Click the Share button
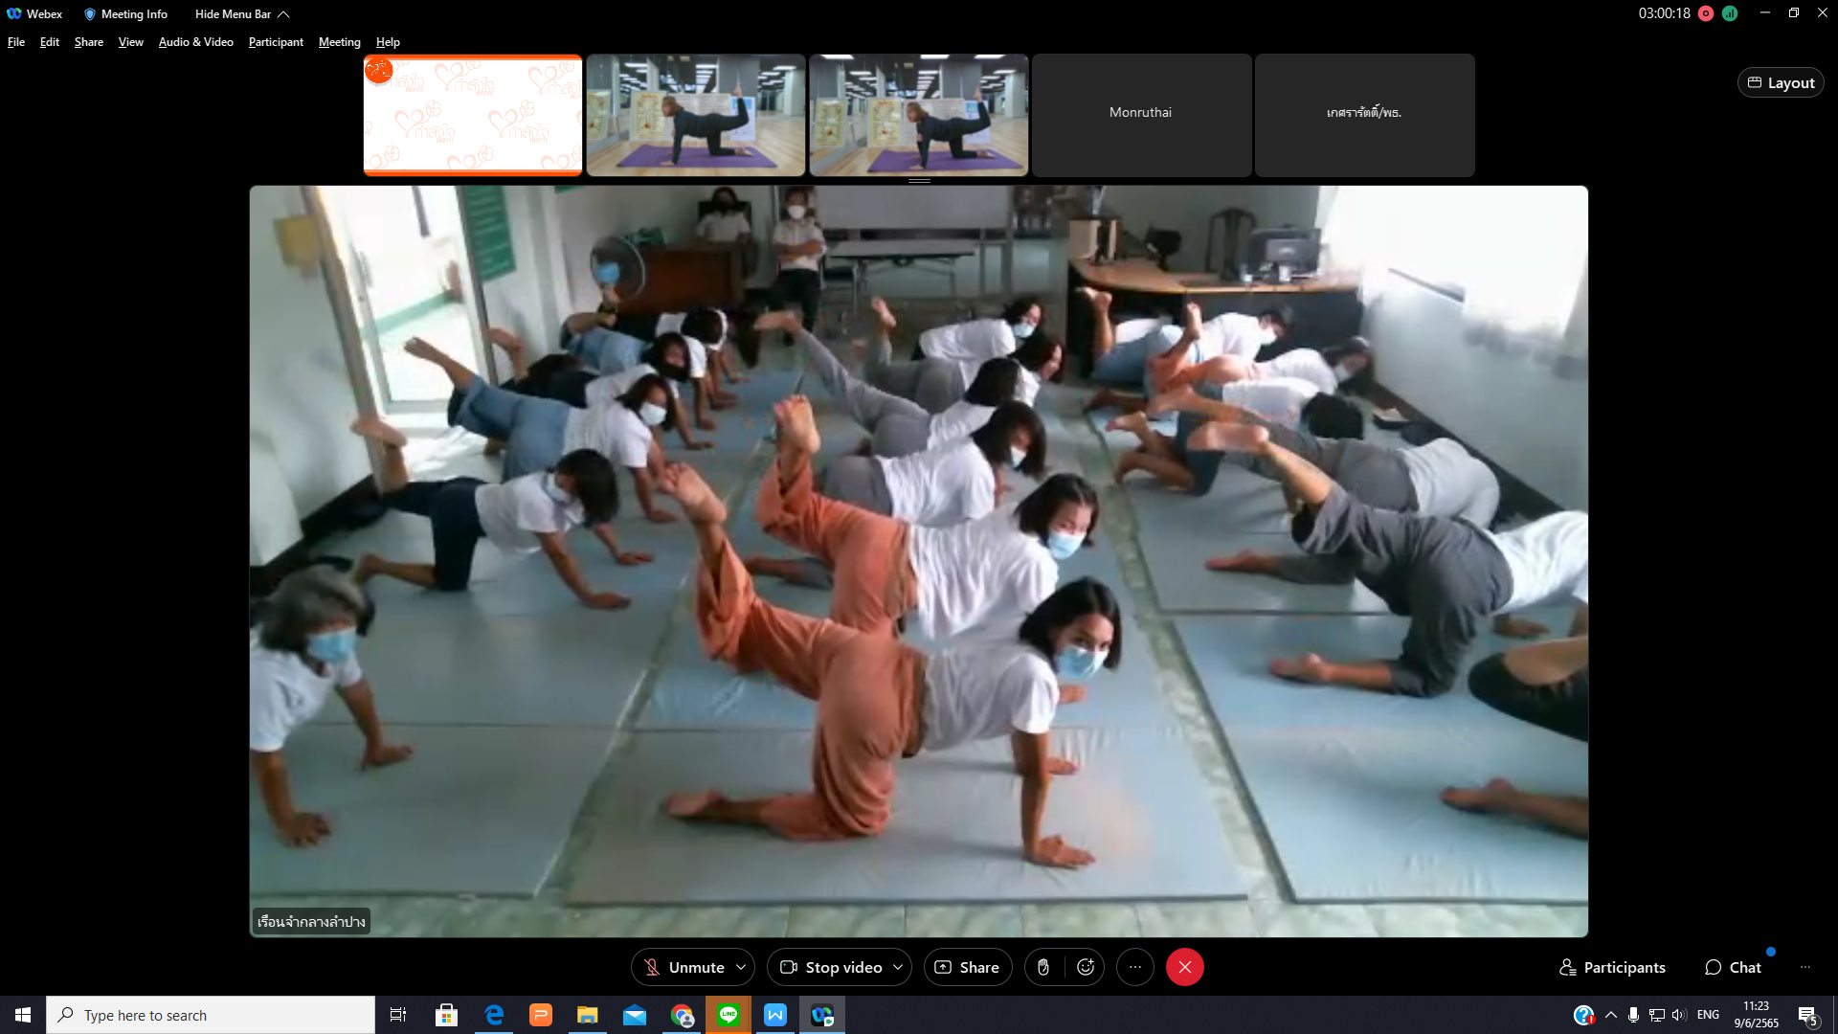 (967, 967)
